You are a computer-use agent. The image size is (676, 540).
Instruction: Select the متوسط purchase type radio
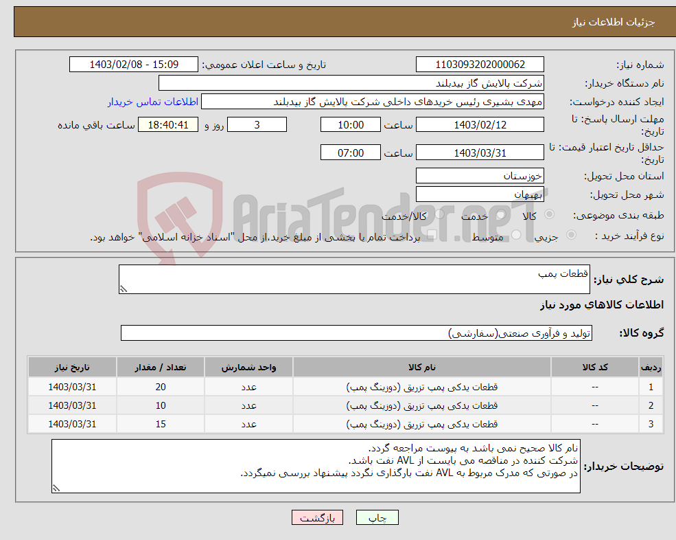[x=516, y=235]
